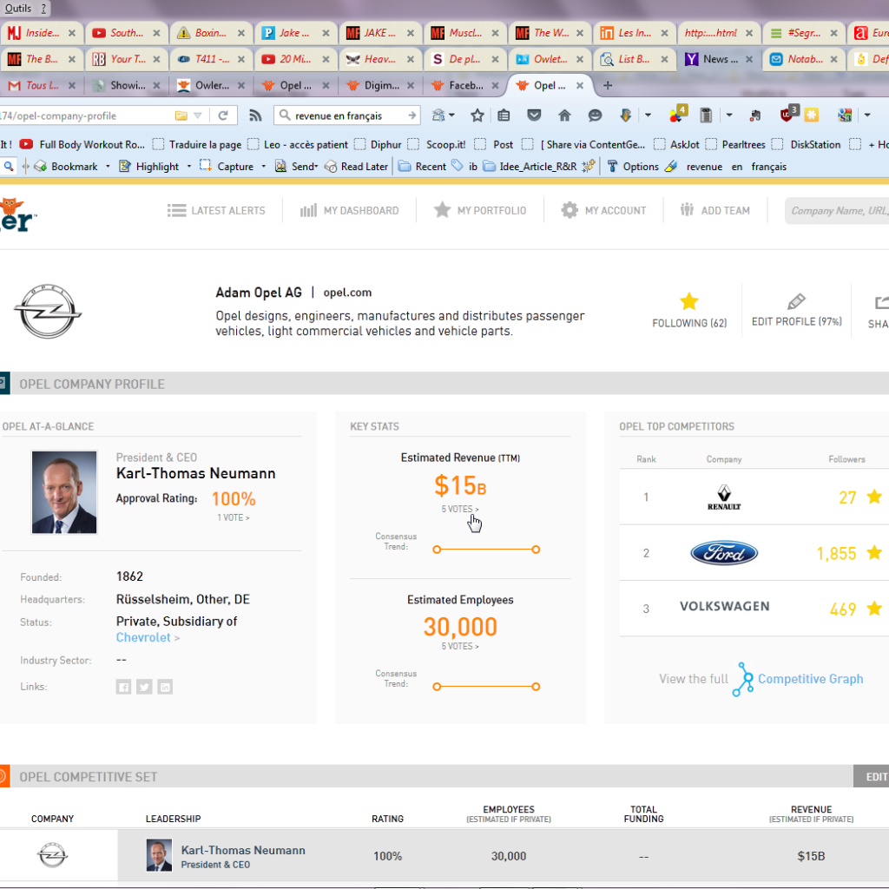The height and width of the screenshot is (889, 889).
Task: Click the "revenue en français" search box
Action: 347,115
